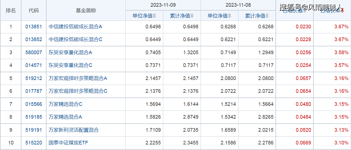
Task: Click fund code 580007
Action: point(33,52)
